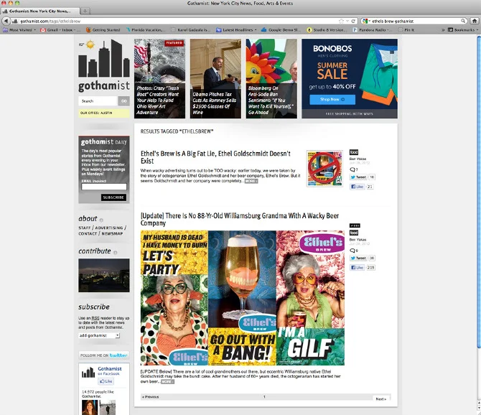Image resolution: width=481 pixels, height=415 pixels.
Task: Click the video tag on second article
Action: 355,225
